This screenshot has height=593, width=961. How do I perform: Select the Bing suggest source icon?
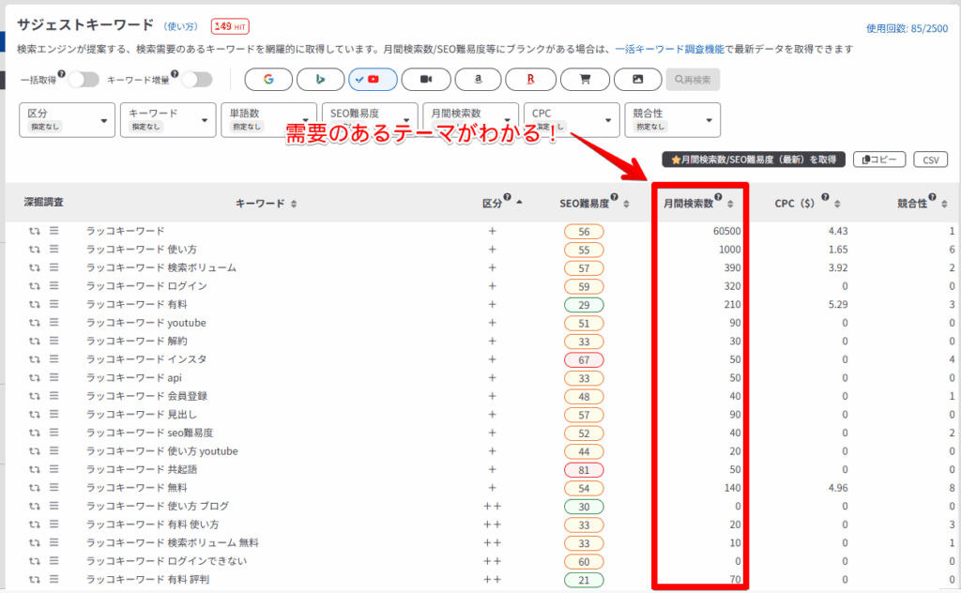pyautogui.click(x=321, y=79)
